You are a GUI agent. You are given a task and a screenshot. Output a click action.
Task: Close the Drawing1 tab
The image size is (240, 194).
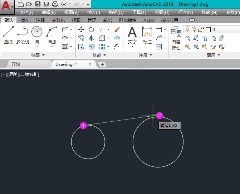pos(90,64)
